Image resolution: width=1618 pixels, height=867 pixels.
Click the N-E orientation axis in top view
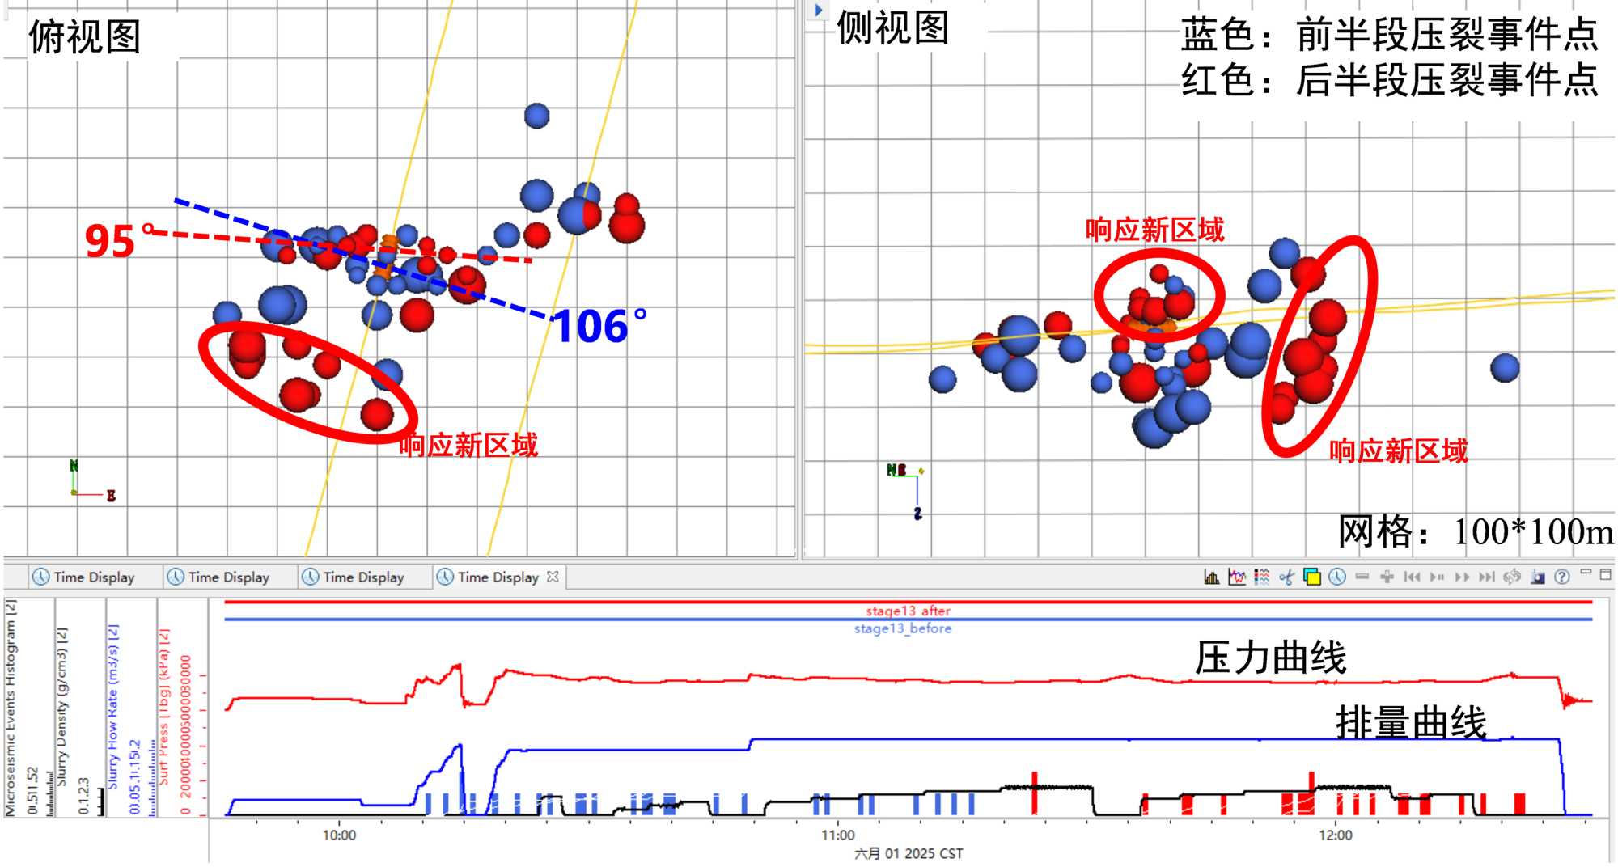92,480
